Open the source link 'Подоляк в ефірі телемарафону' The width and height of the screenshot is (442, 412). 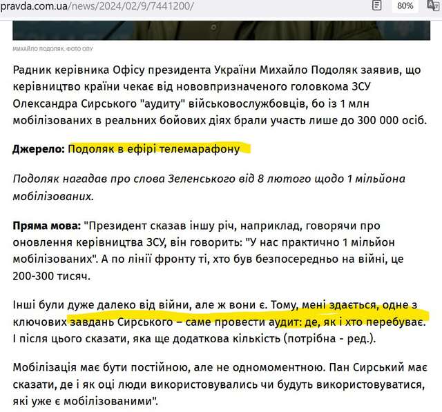click(x=153, y=148)
